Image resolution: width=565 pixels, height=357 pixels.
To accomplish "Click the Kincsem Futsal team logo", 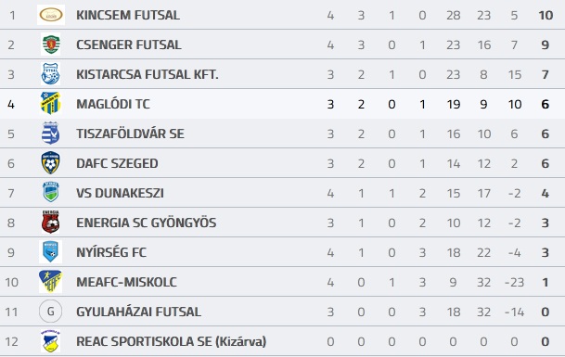I will [51, 15].
